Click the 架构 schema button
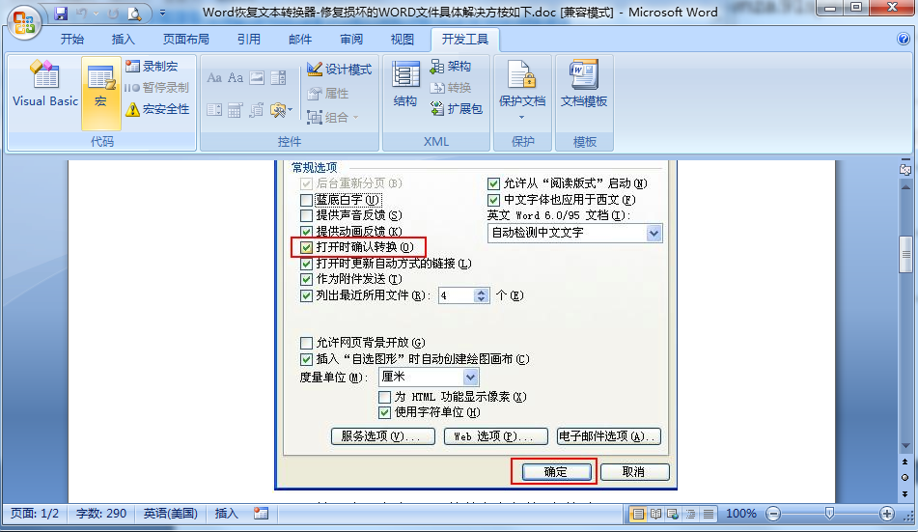 tap(450, 67)
